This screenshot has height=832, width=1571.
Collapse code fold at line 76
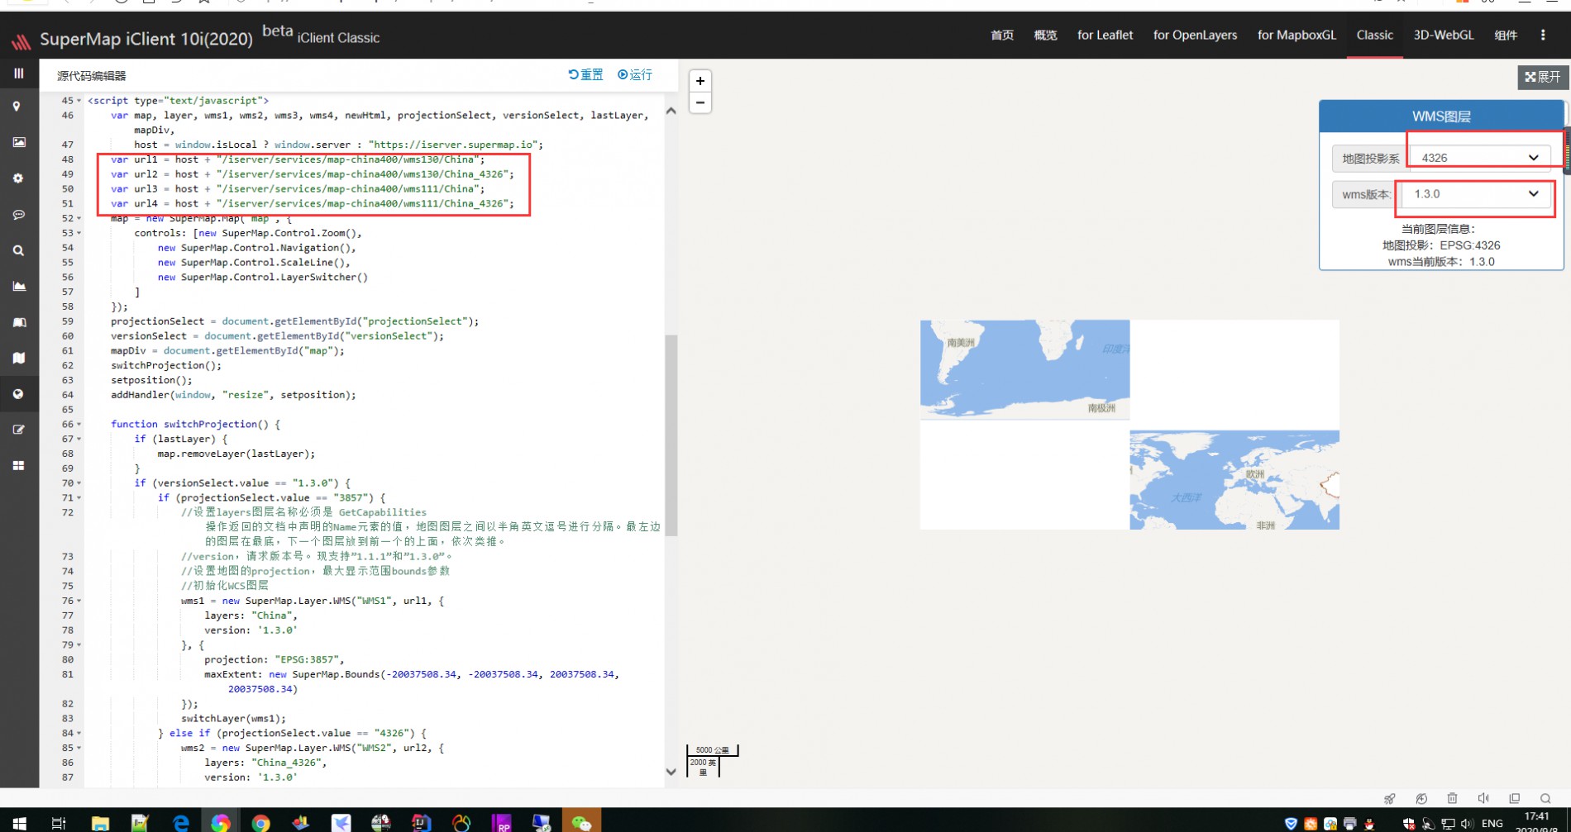coord(79,601)
